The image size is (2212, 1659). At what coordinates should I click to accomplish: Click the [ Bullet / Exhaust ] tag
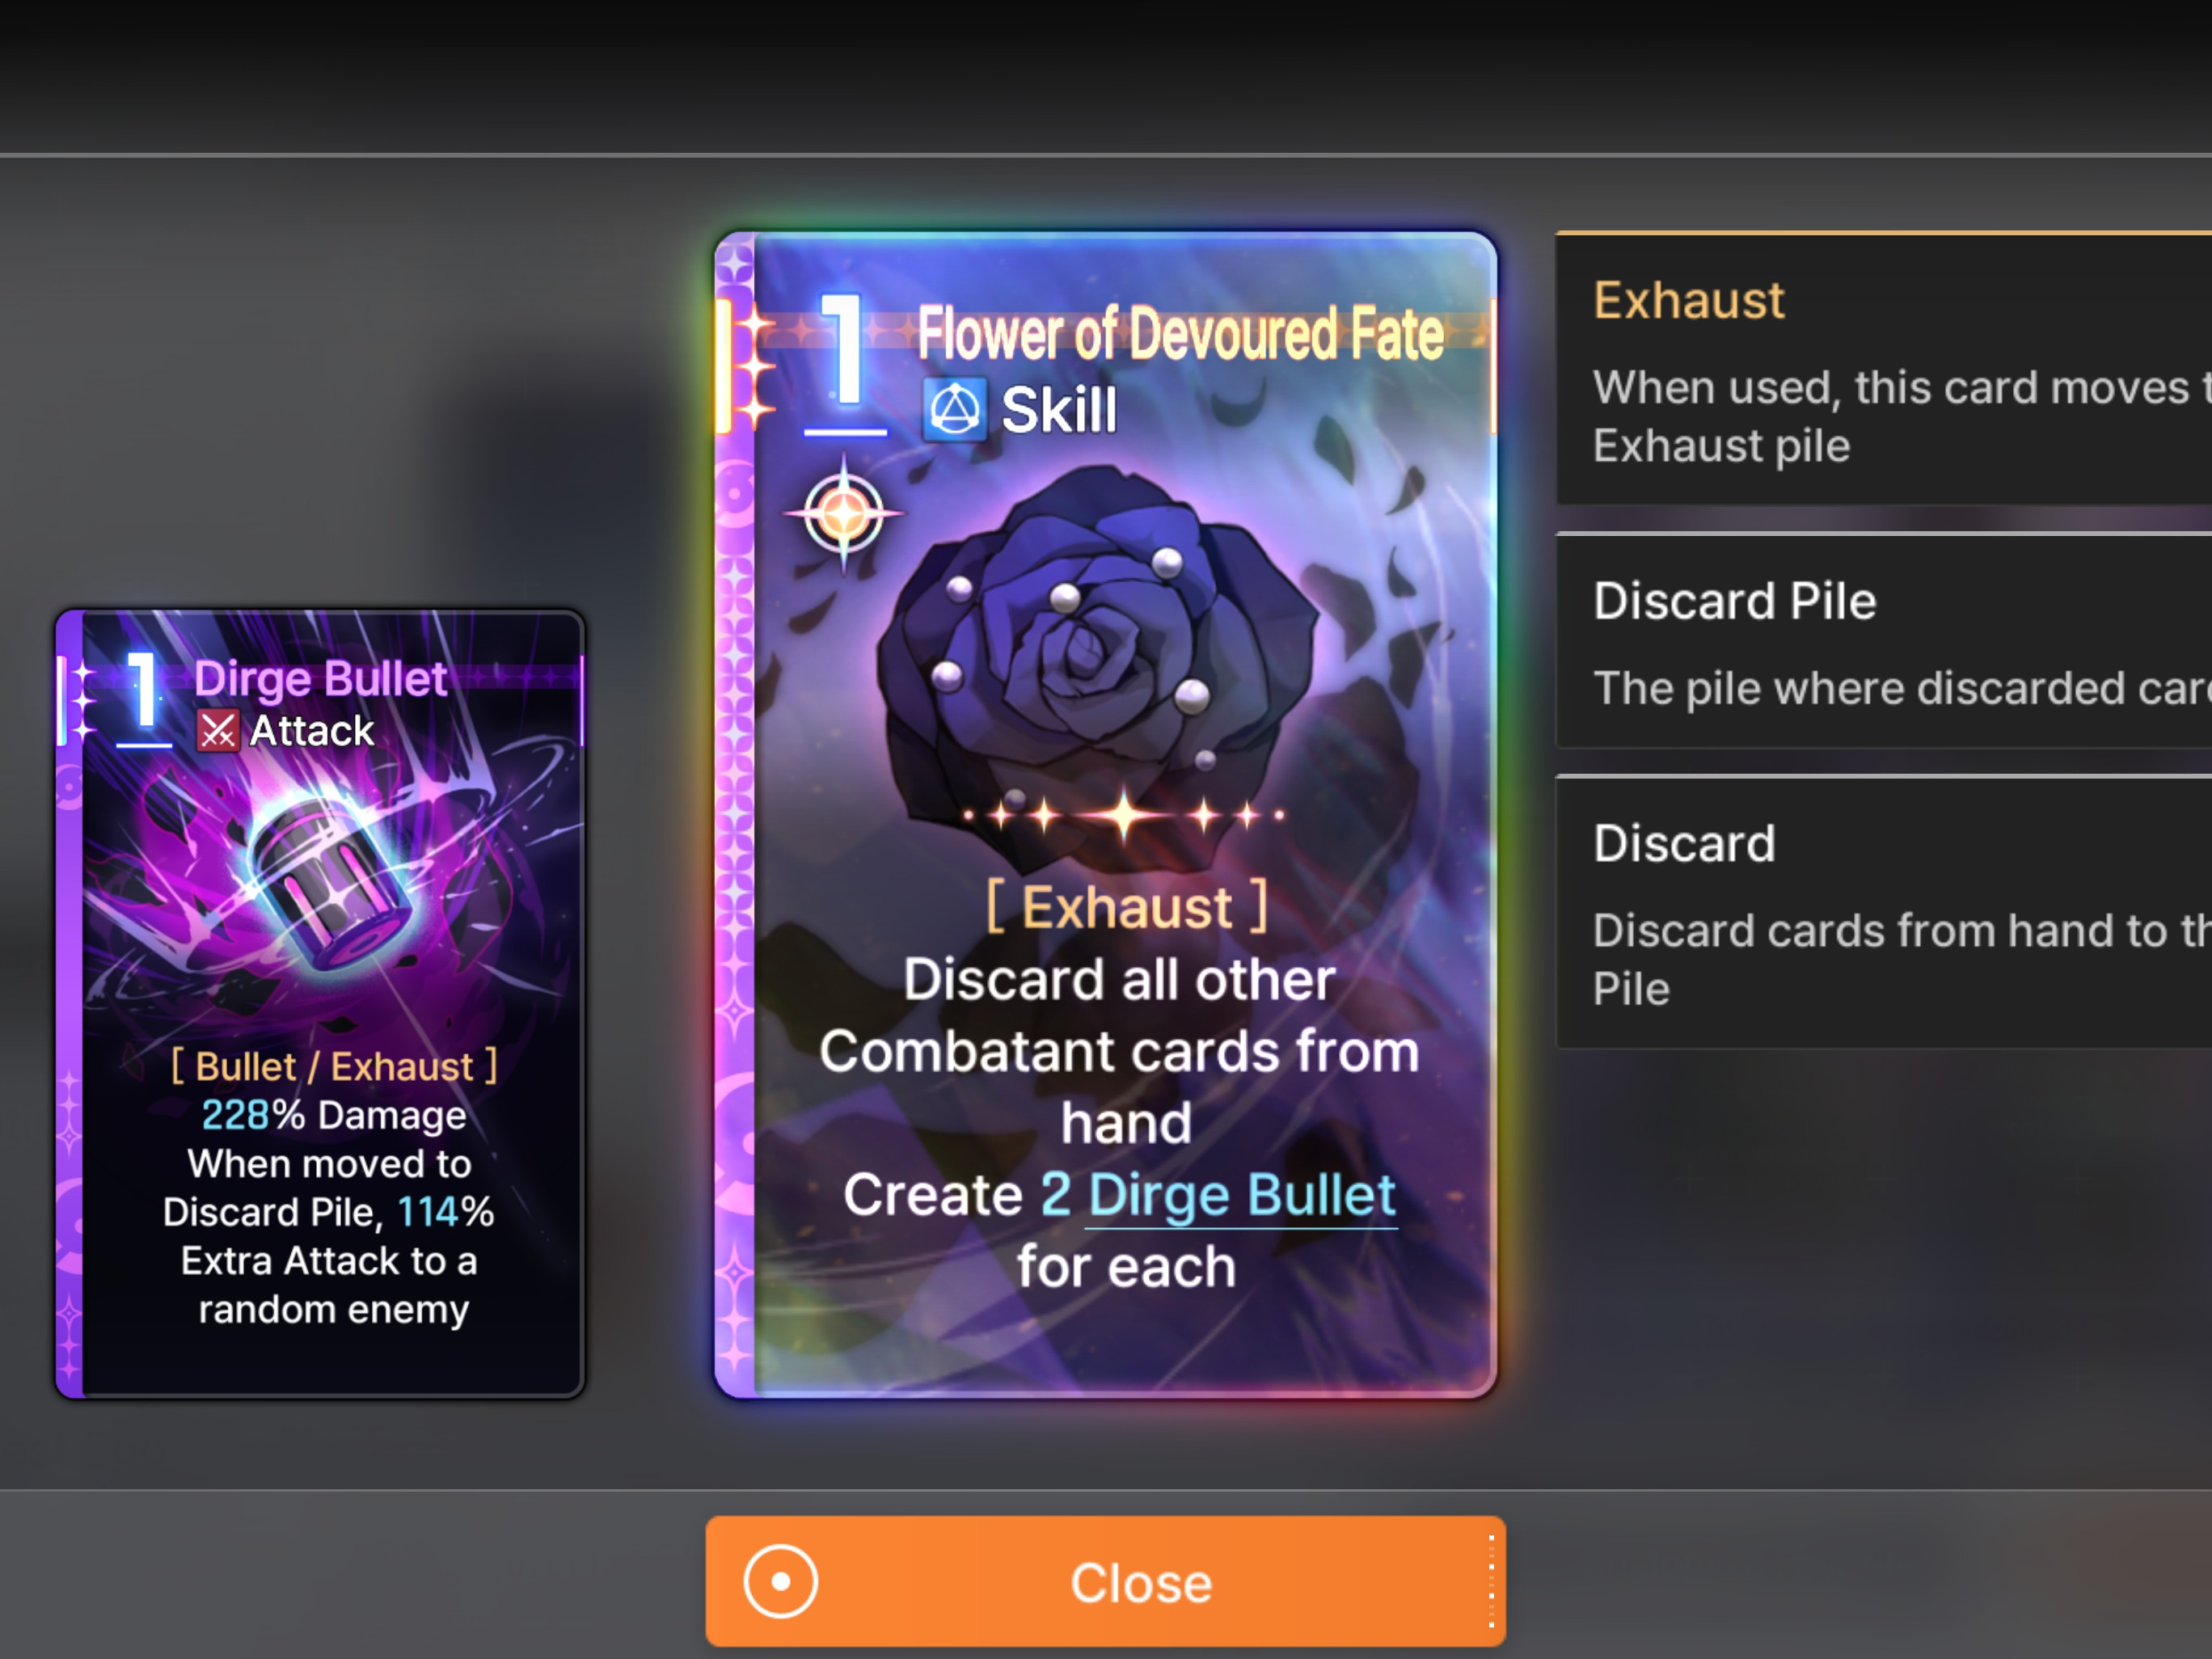point(334,1066)
